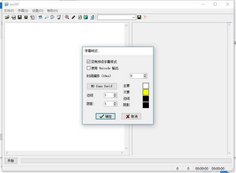236x173 pixels.
Task: Decrease the 阴影 width spinner value
Action: click(x=115, y=105)
